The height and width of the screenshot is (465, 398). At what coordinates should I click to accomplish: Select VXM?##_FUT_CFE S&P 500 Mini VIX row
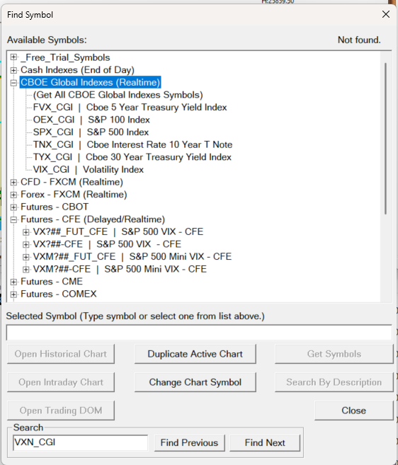pyautogui.click(x=132, y=257)
